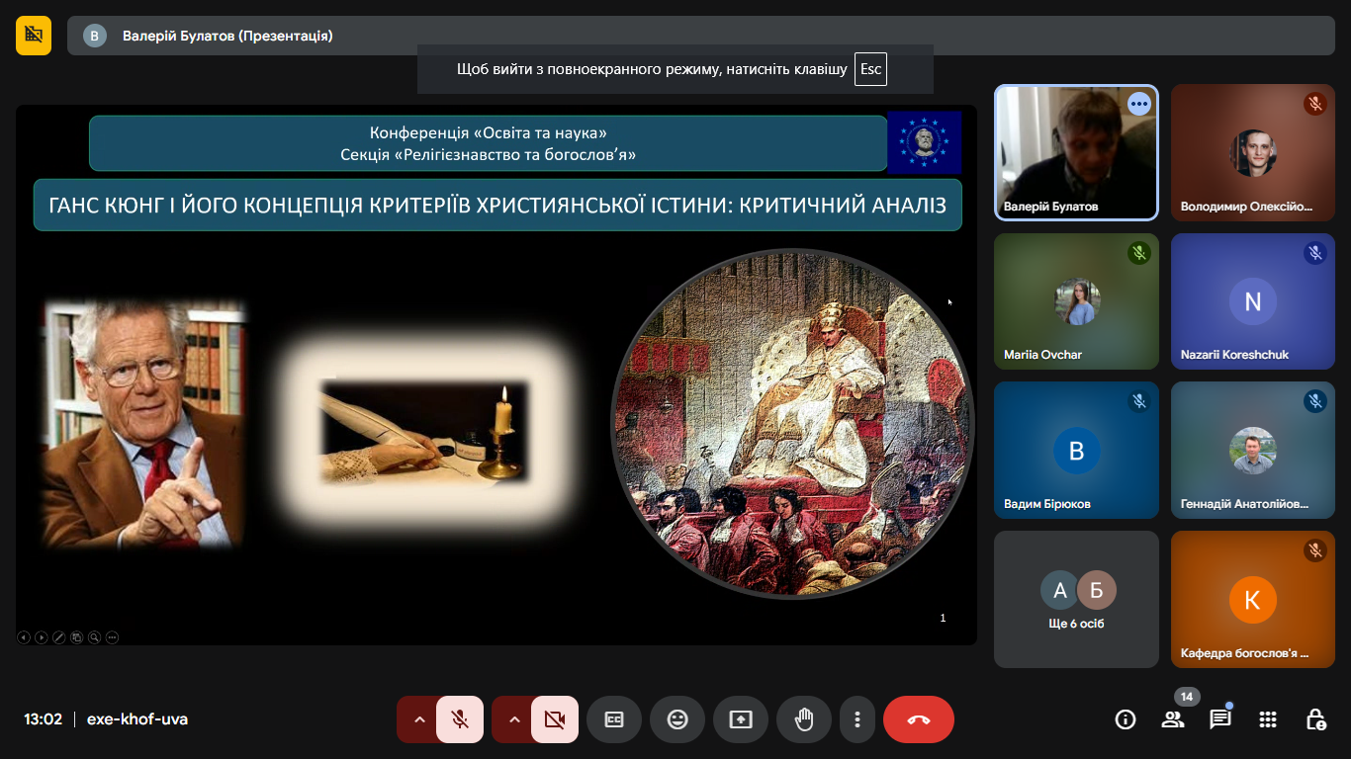Image resolution: width=1351 pixels, height=759 pixels.
Task: Click the pen tool in slide controls
Action: tap(59, 637)
